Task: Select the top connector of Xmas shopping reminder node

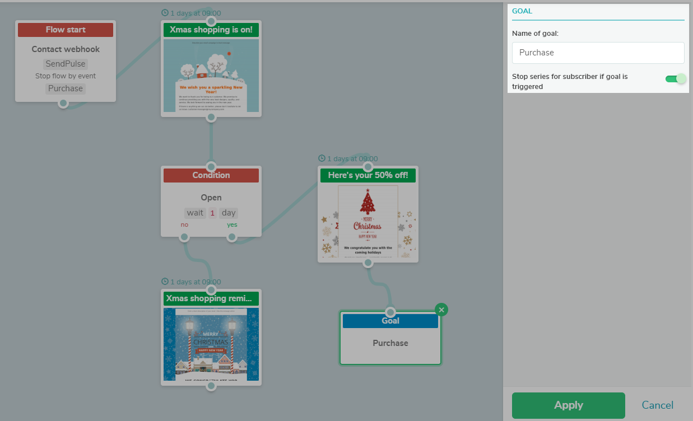Action: (x=211, y=290)
